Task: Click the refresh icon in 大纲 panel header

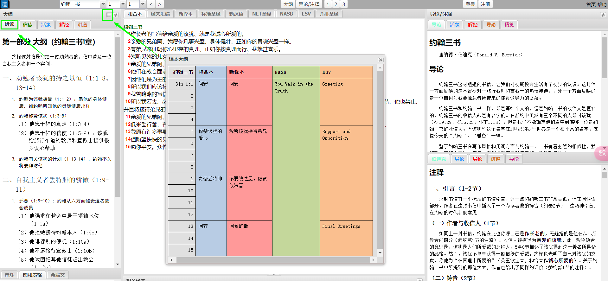Action: coord(116,15)
